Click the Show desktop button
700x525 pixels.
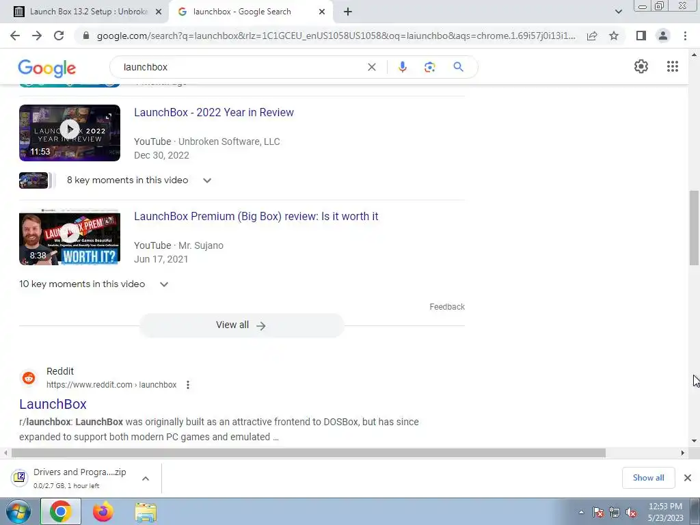pyautogui.click(x=695, y=511)
